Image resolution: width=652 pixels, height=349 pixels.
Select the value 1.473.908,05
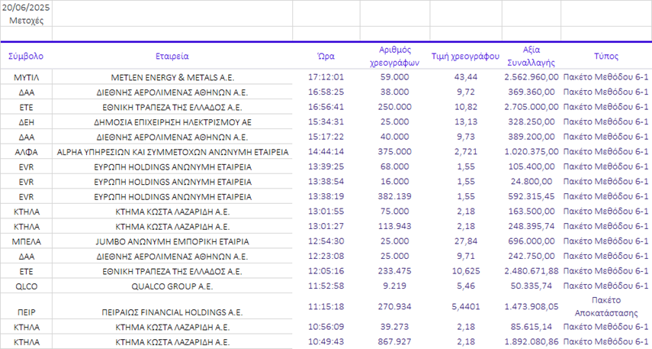coord(532,306)
